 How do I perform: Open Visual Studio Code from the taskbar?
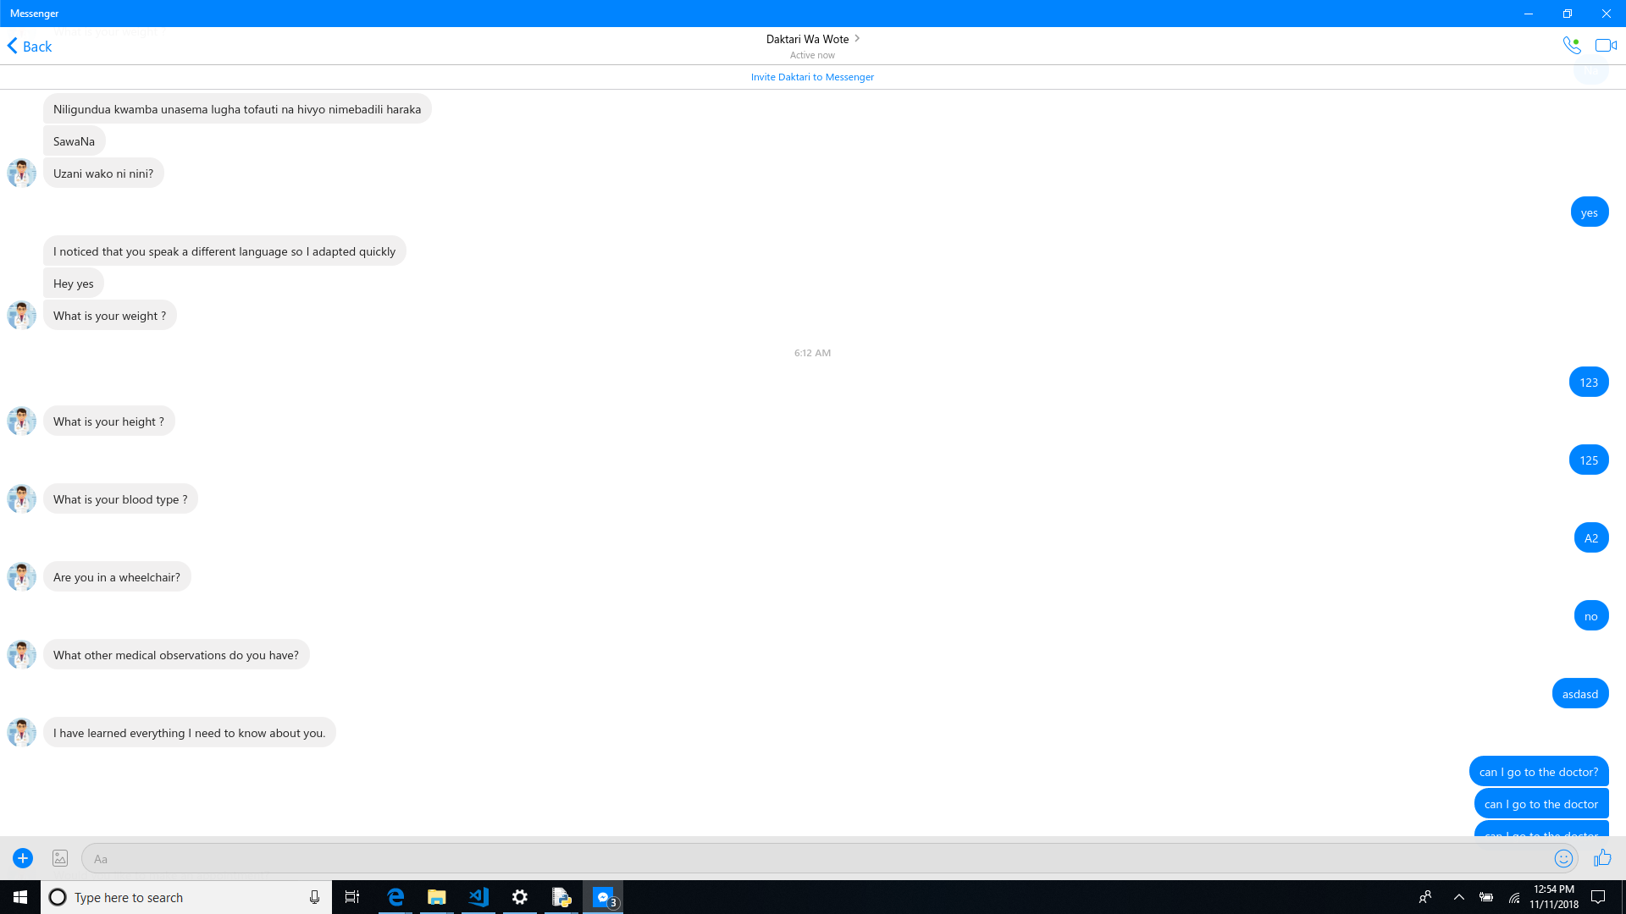point(478,897)
